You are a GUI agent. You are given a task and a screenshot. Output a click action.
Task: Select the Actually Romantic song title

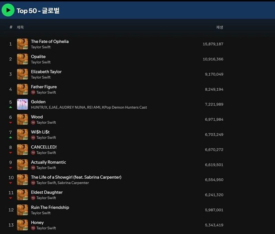48,162
